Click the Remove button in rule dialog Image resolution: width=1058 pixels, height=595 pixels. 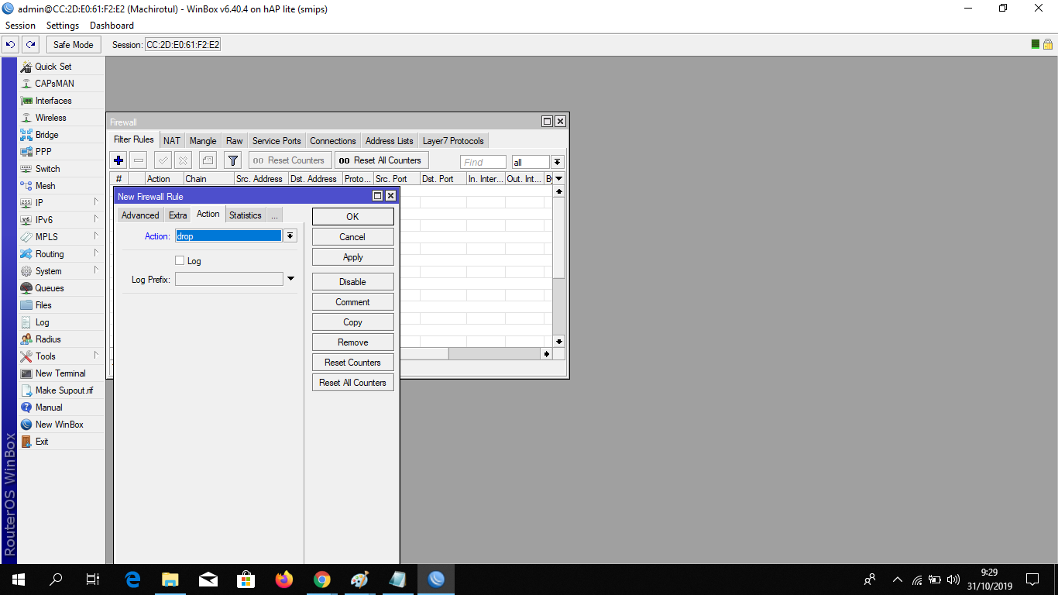coord(353,342)
